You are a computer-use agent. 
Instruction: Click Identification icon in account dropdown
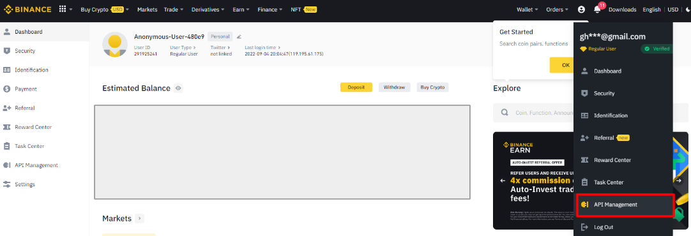[585, 115]
